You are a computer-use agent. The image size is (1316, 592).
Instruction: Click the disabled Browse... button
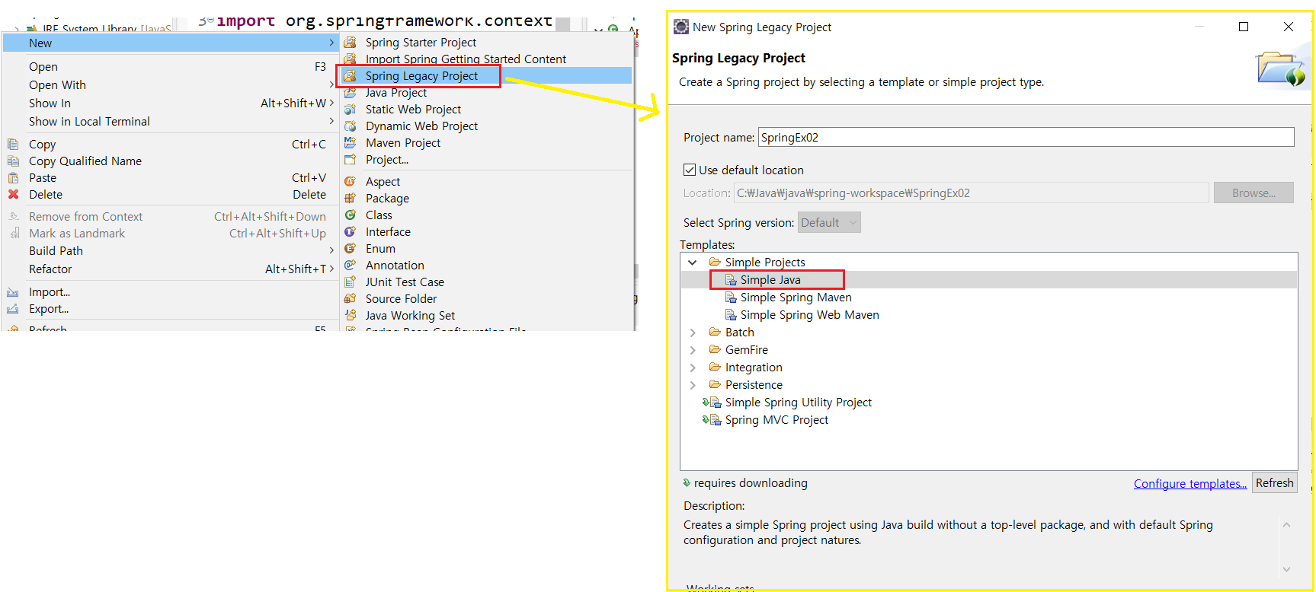[x=1254, y=193]
